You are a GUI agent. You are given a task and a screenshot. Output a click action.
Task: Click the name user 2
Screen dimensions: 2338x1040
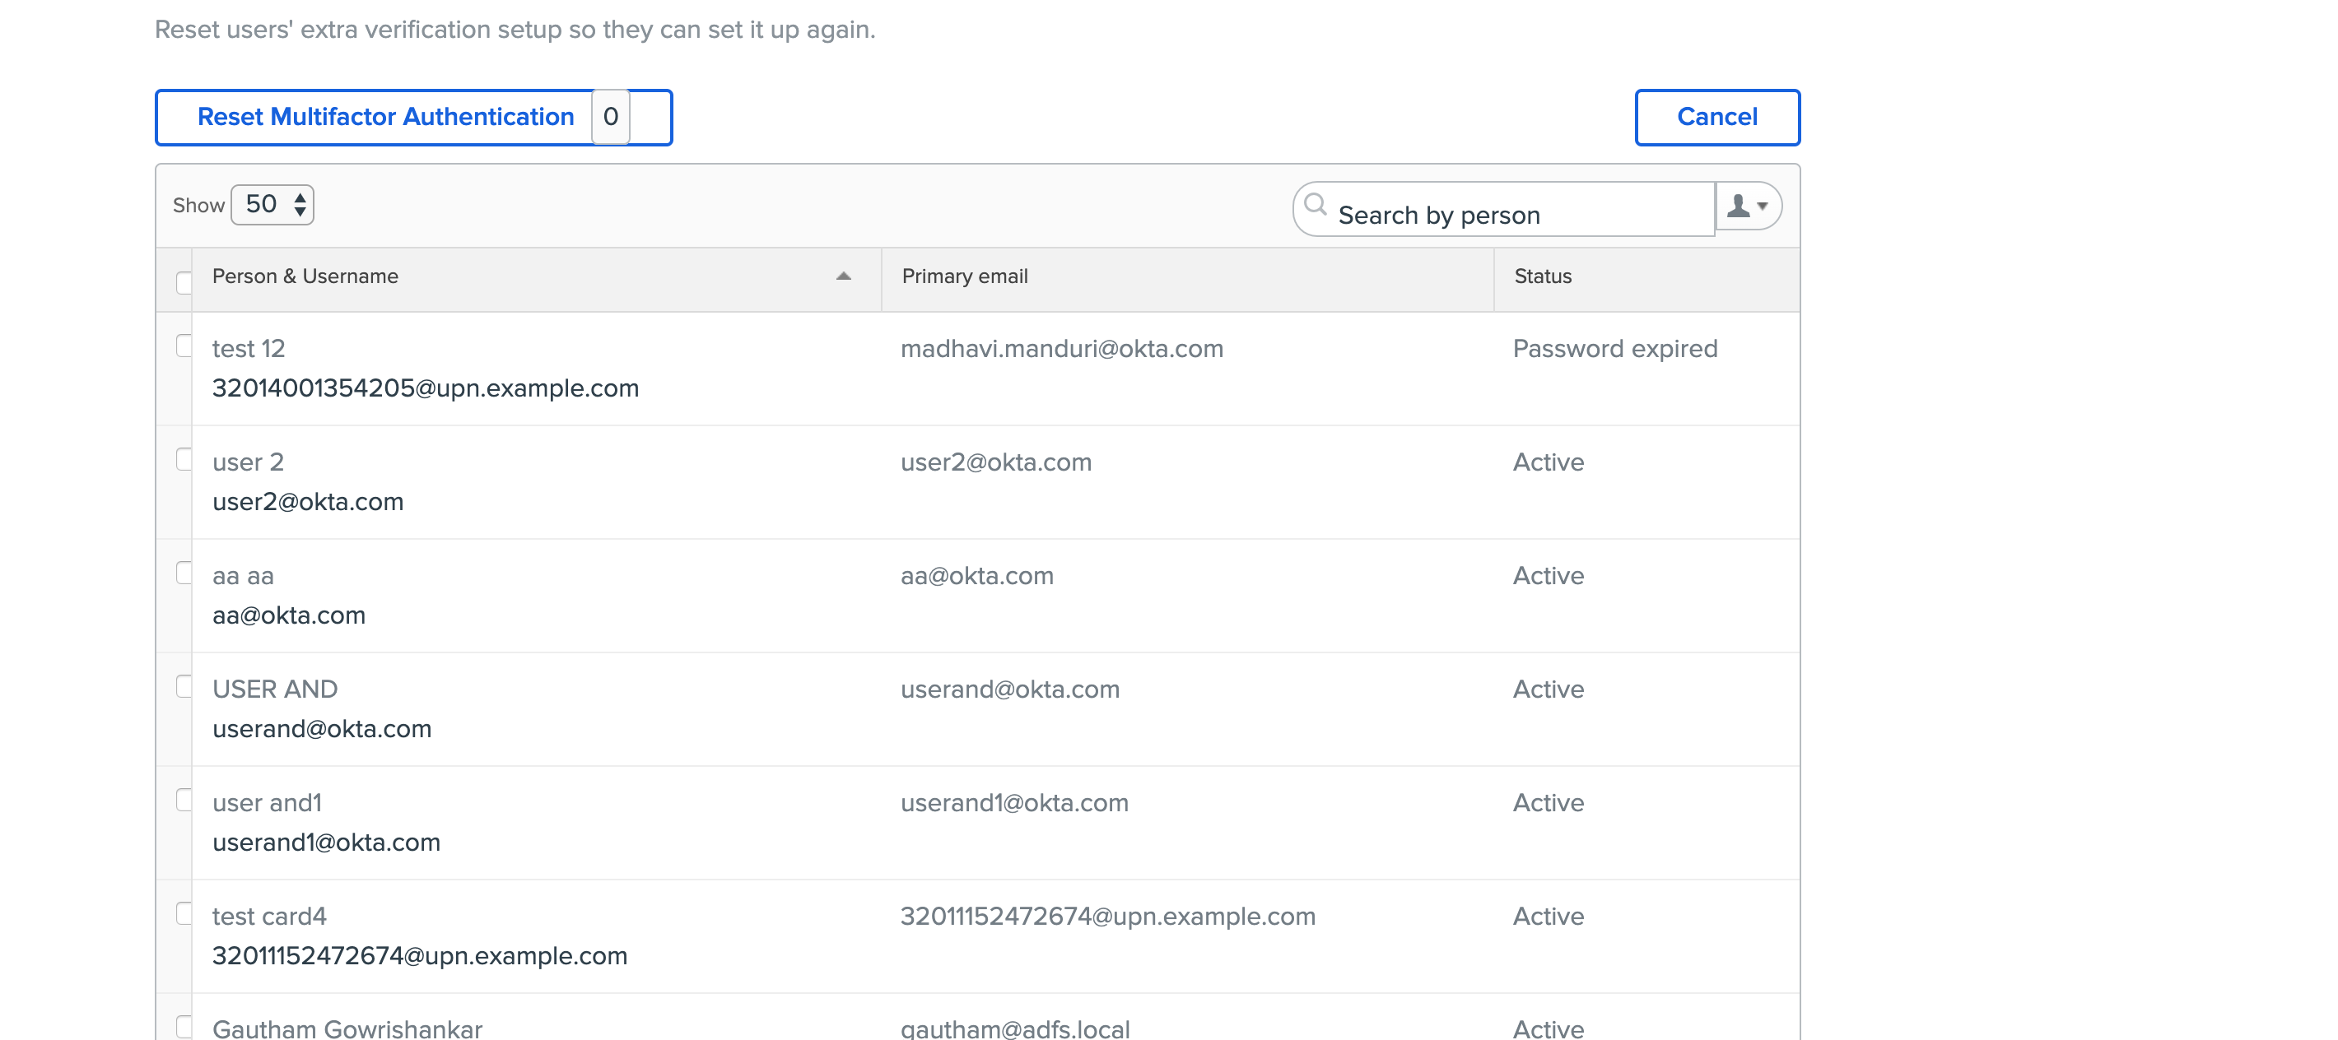coord(248,462)
